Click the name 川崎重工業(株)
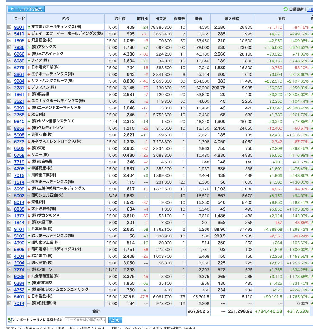Viewport: 313px width, 329px height. pyautogui.click(x=43, y=175)
